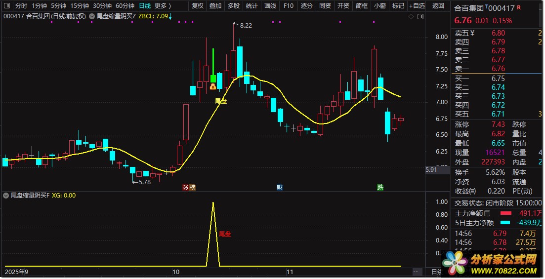Image resolution: width=545 pixels, height=279 pixels.
Task: Switch to 1分钟 period
Action: (x=39, y=6)
